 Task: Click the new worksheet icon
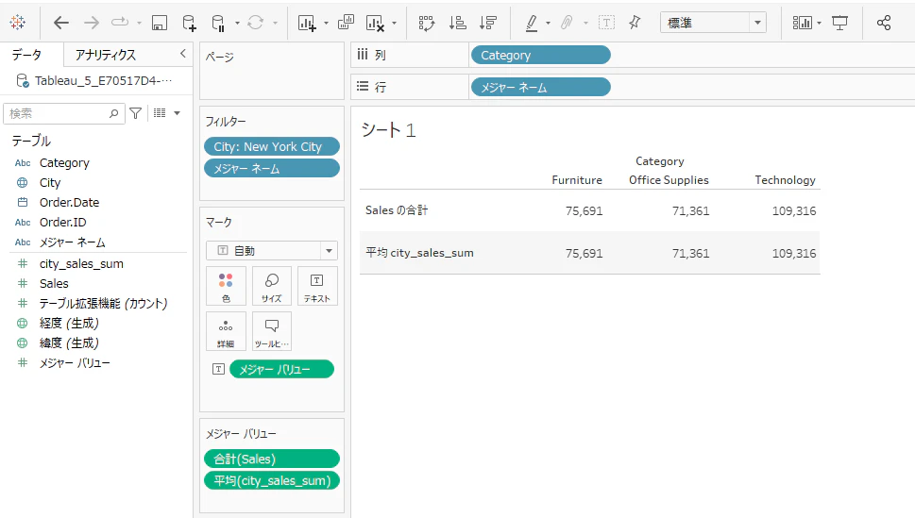307,23
